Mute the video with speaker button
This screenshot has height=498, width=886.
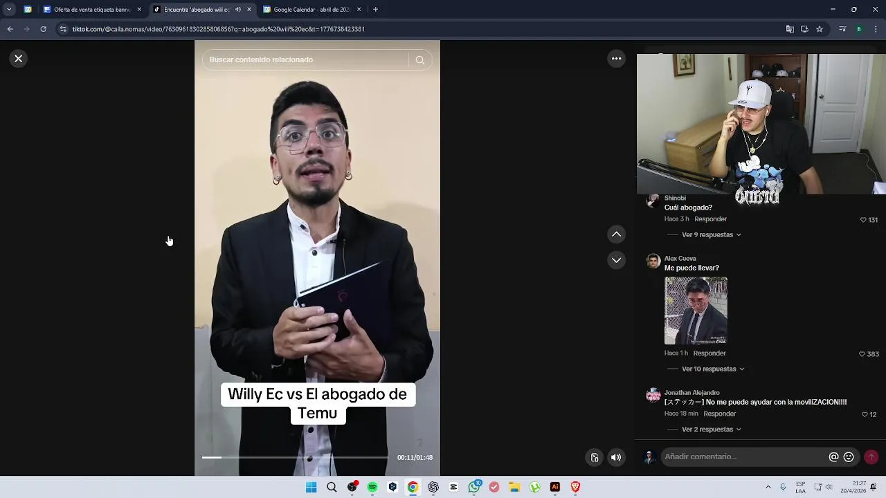[616, 457]
